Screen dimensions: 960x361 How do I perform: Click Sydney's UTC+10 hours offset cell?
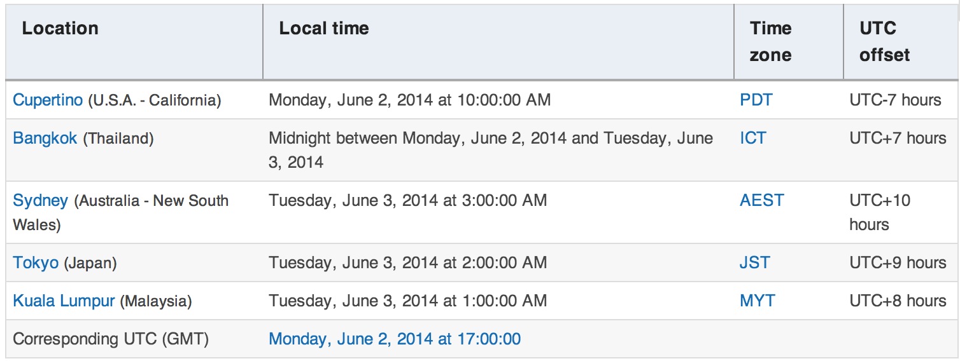point(880,212)
